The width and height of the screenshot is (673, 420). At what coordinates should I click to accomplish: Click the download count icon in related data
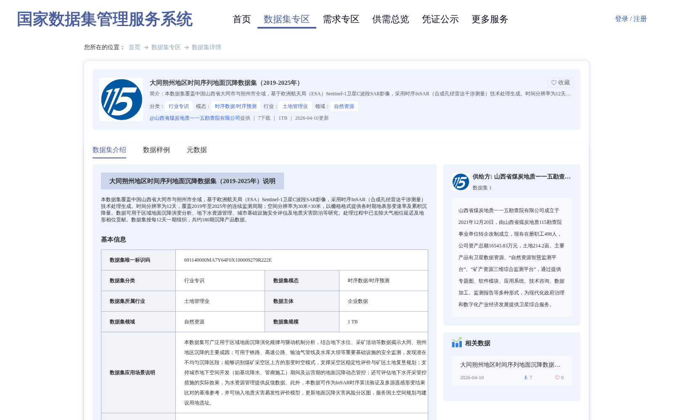point(525,378)
